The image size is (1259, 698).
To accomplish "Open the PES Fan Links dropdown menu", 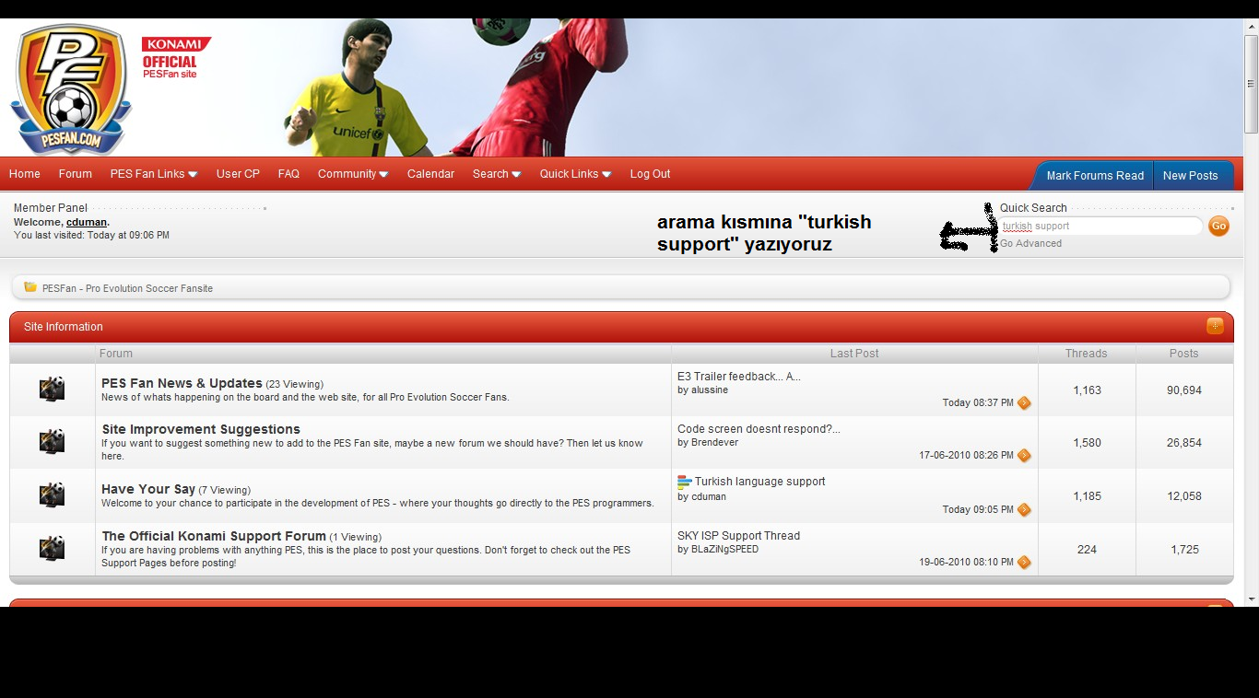I will point(153,173).
